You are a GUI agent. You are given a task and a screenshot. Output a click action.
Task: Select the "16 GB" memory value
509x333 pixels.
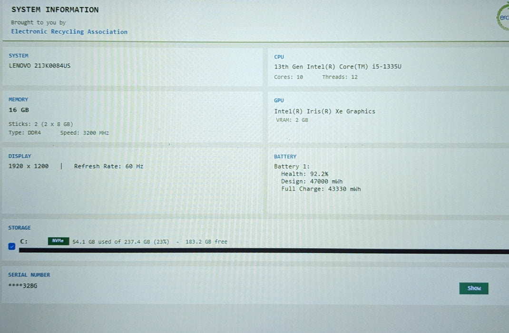point(19,110)
